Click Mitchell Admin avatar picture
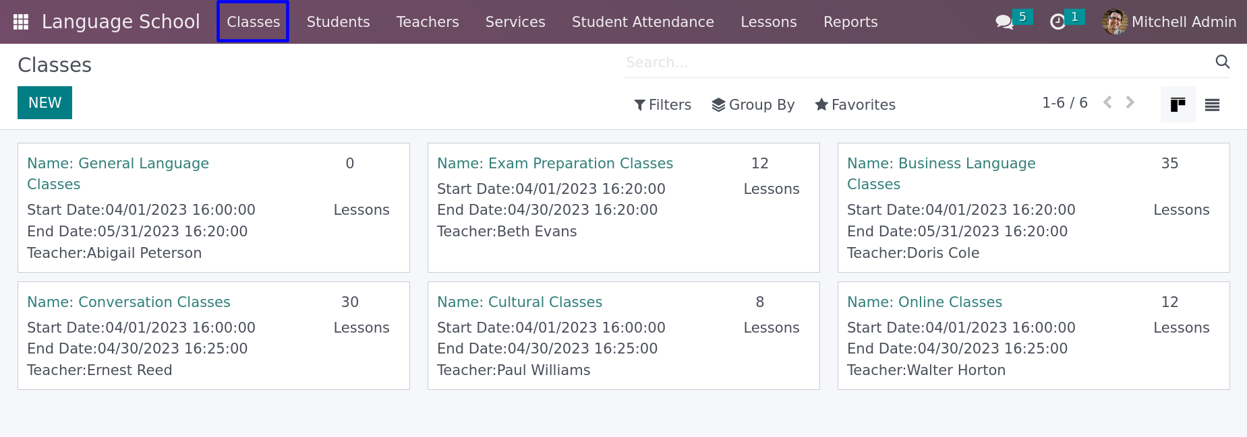1247x437 pixels. coord(1114,22)
